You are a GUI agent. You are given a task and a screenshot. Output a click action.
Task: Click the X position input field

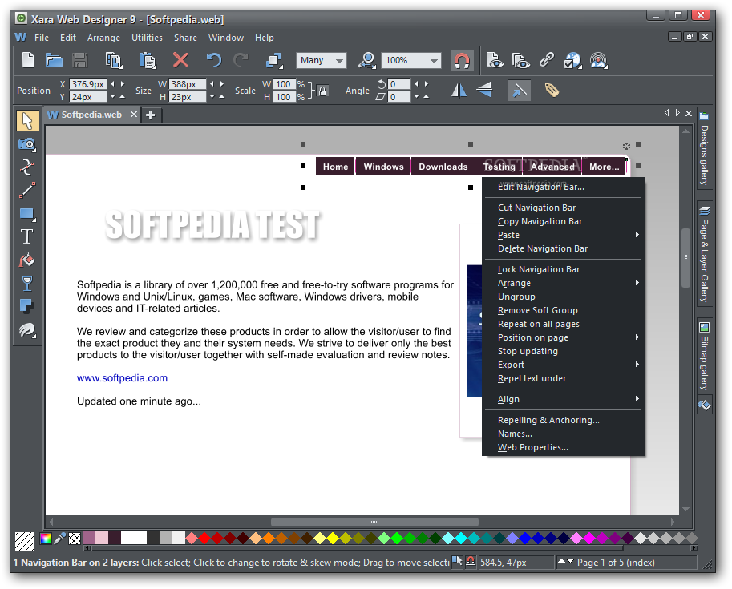(x=87, y=84)
